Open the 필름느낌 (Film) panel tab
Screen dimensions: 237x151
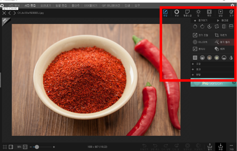[x=187, y=13]
